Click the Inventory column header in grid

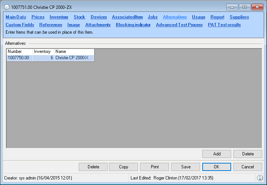[x=43, y=51]
